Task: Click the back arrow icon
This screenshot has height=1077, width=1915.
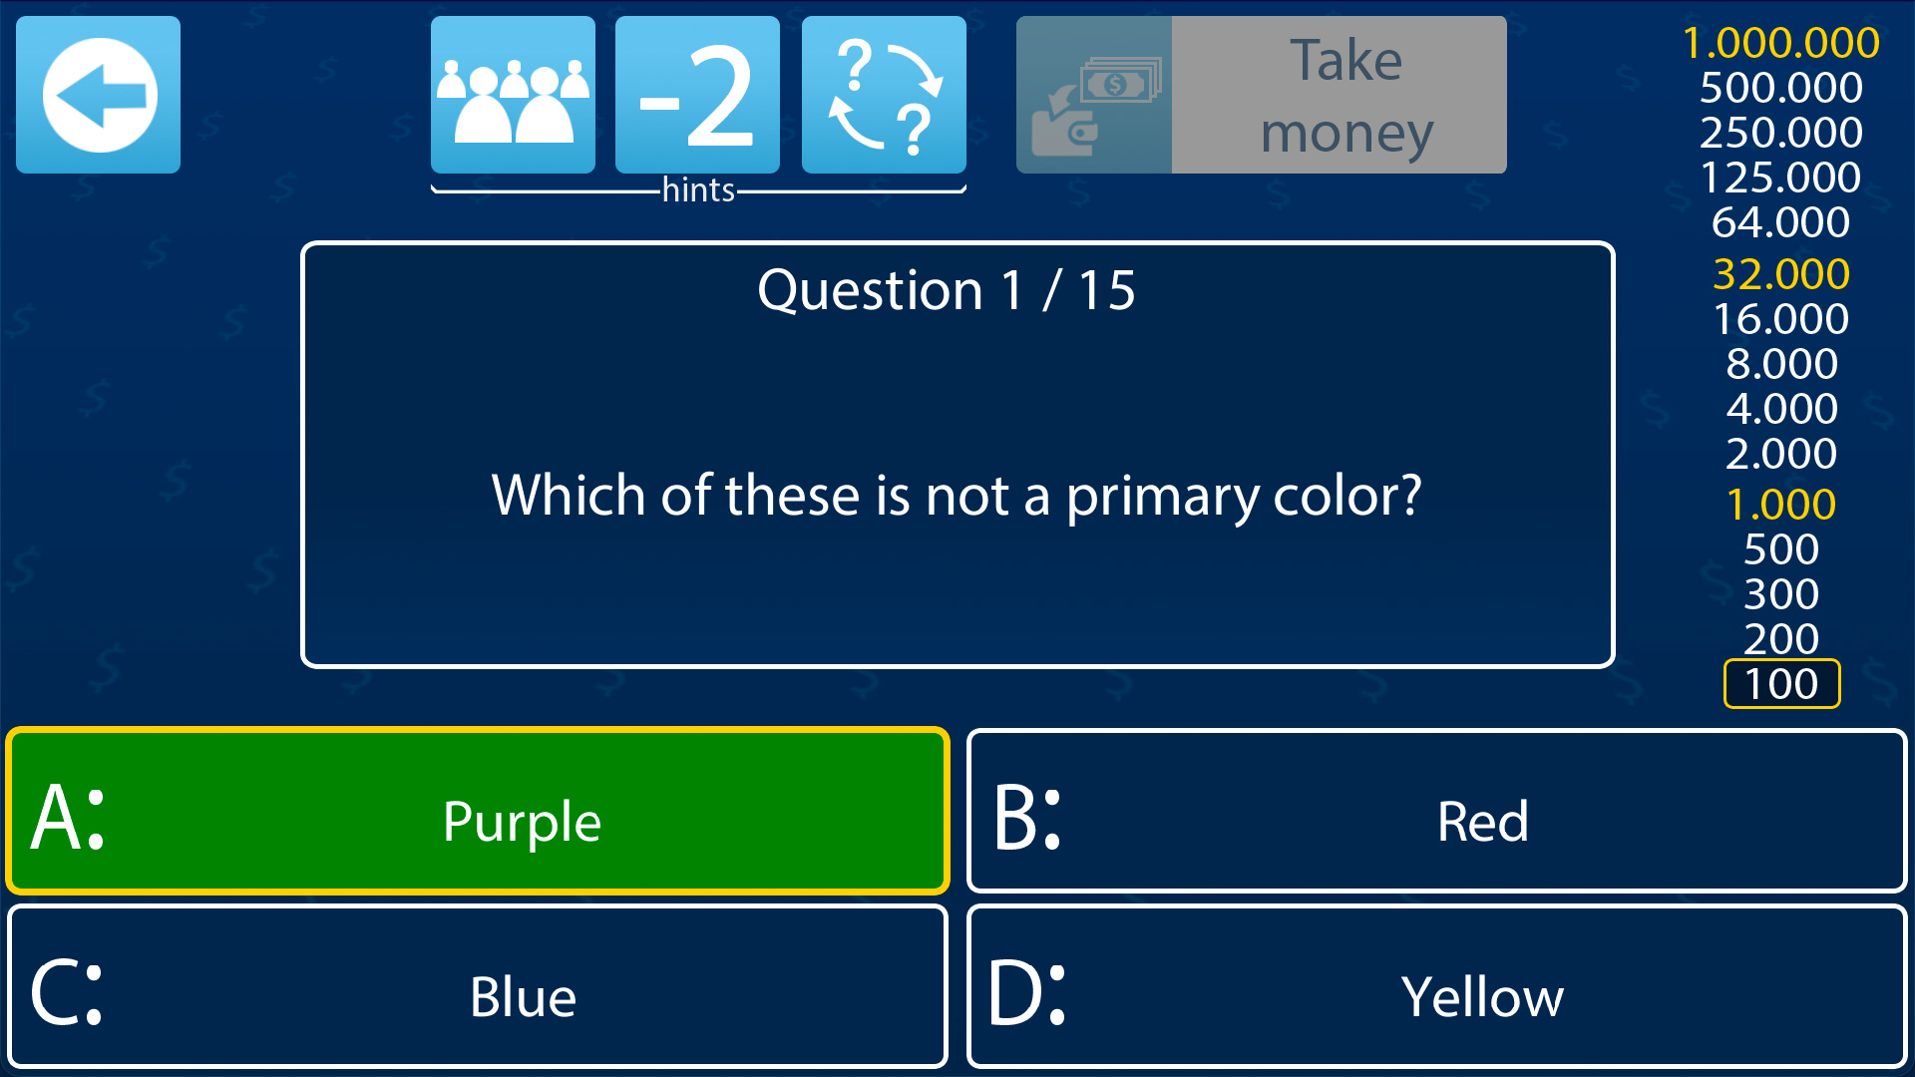Action: click(99, 95)
